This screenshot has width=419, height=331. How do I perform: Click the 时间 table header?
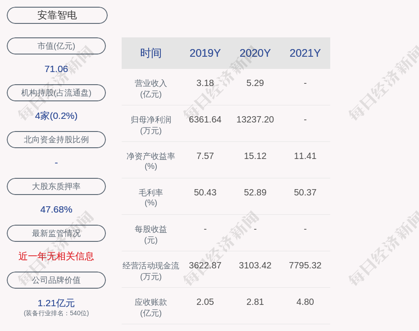151,53
